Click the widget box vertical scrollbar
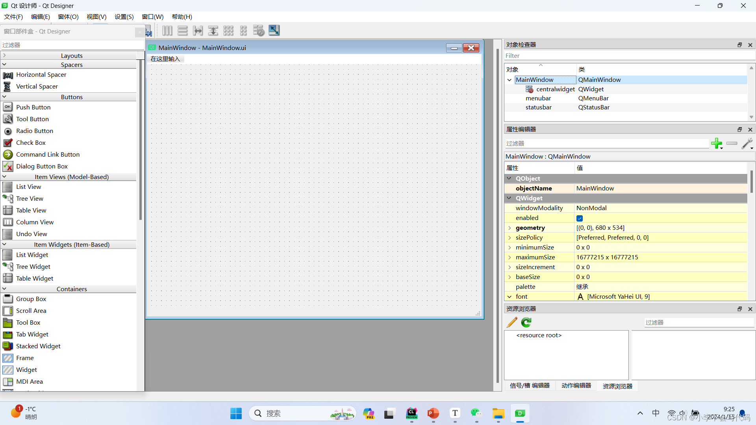756x425 pixels. tap(141, 140)
